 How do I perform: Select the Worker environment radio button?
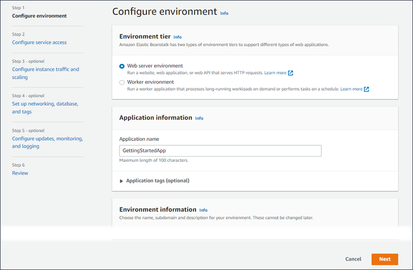pyautogui.click(x=122, y=82)
